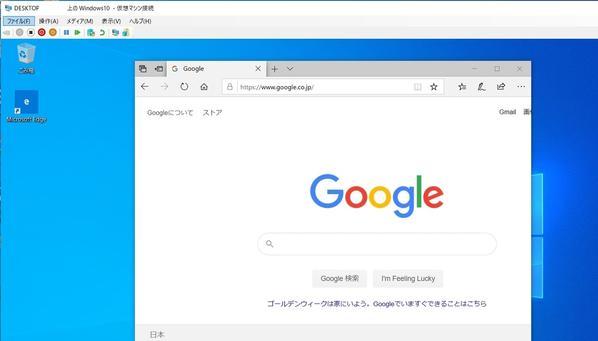Maximize the Edge browser window
The height and width of the screenshot is (341, 598).
point(497,69)
